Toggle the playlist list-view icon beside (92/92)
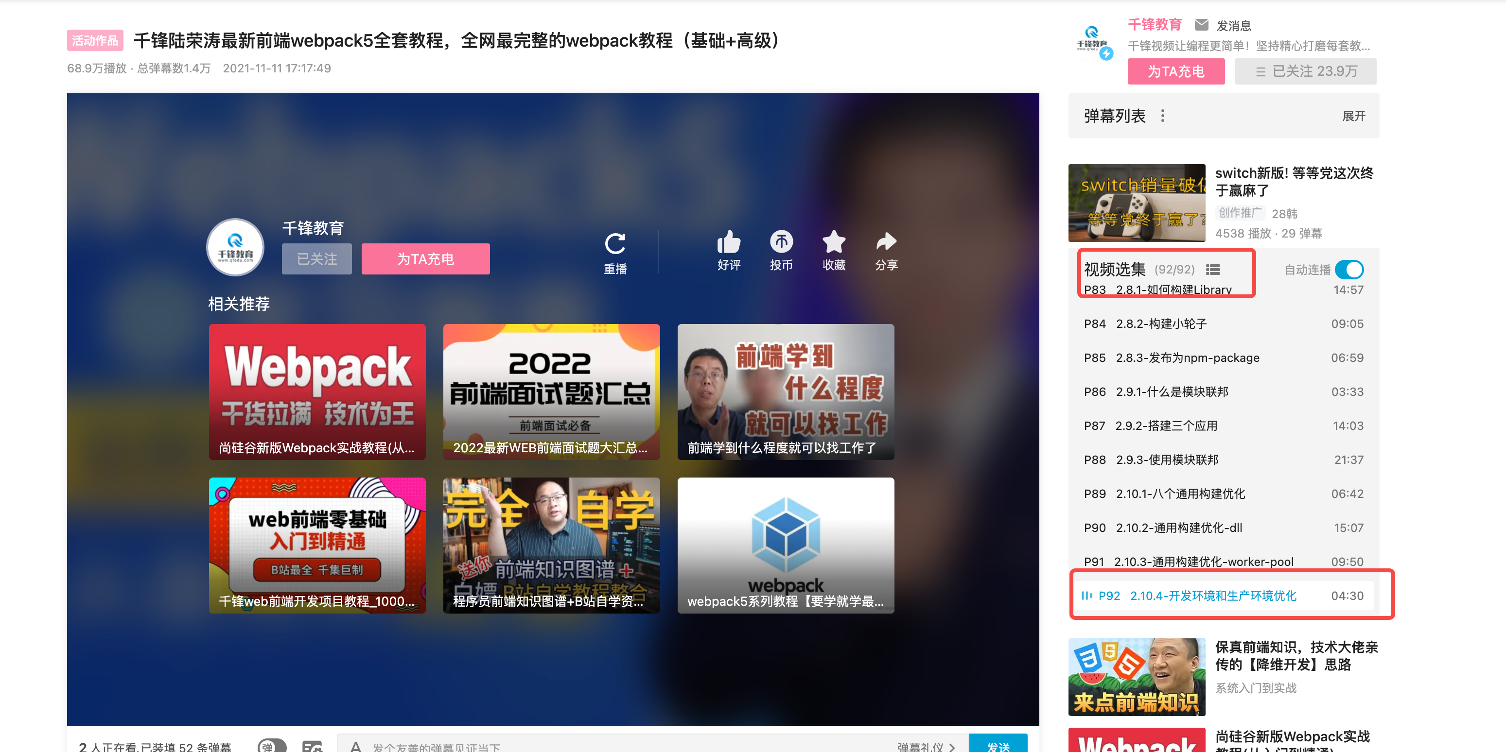Viewport: 1506px width, 752px height. pos(1213,269)
